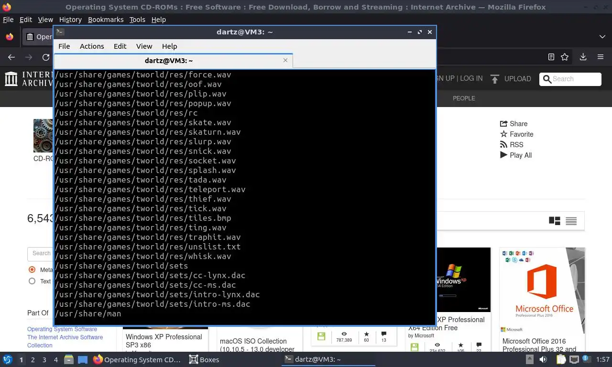
Task: Click /usr/share/man line in terminal
Action: (x=88, y=313)
